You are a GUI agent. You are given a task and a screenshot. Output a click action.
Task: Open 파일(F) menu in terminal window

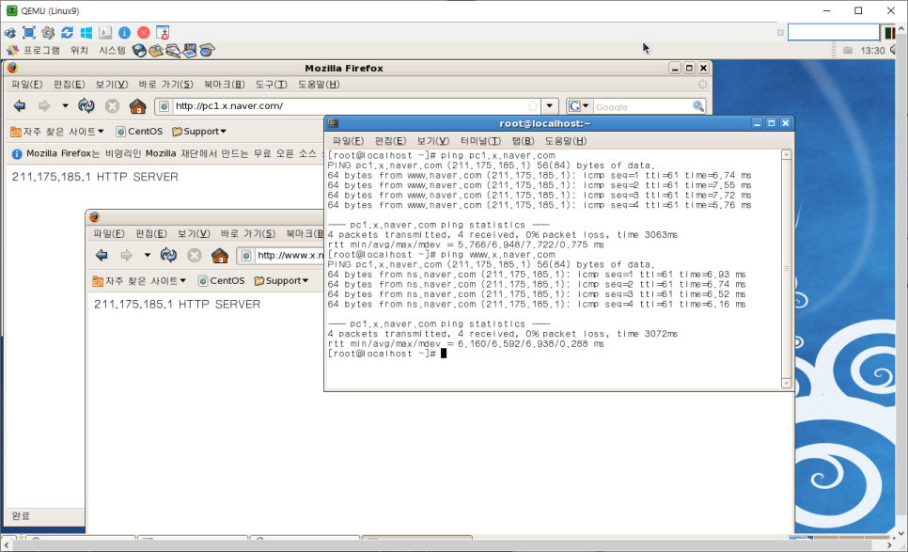click(x=348, y=141)
